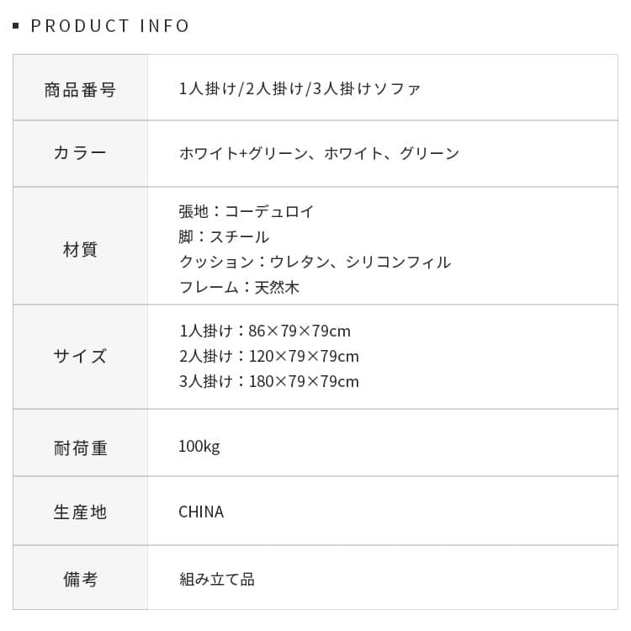Select the サイズ label cell
631x631 pixels.
click(80, 356)
